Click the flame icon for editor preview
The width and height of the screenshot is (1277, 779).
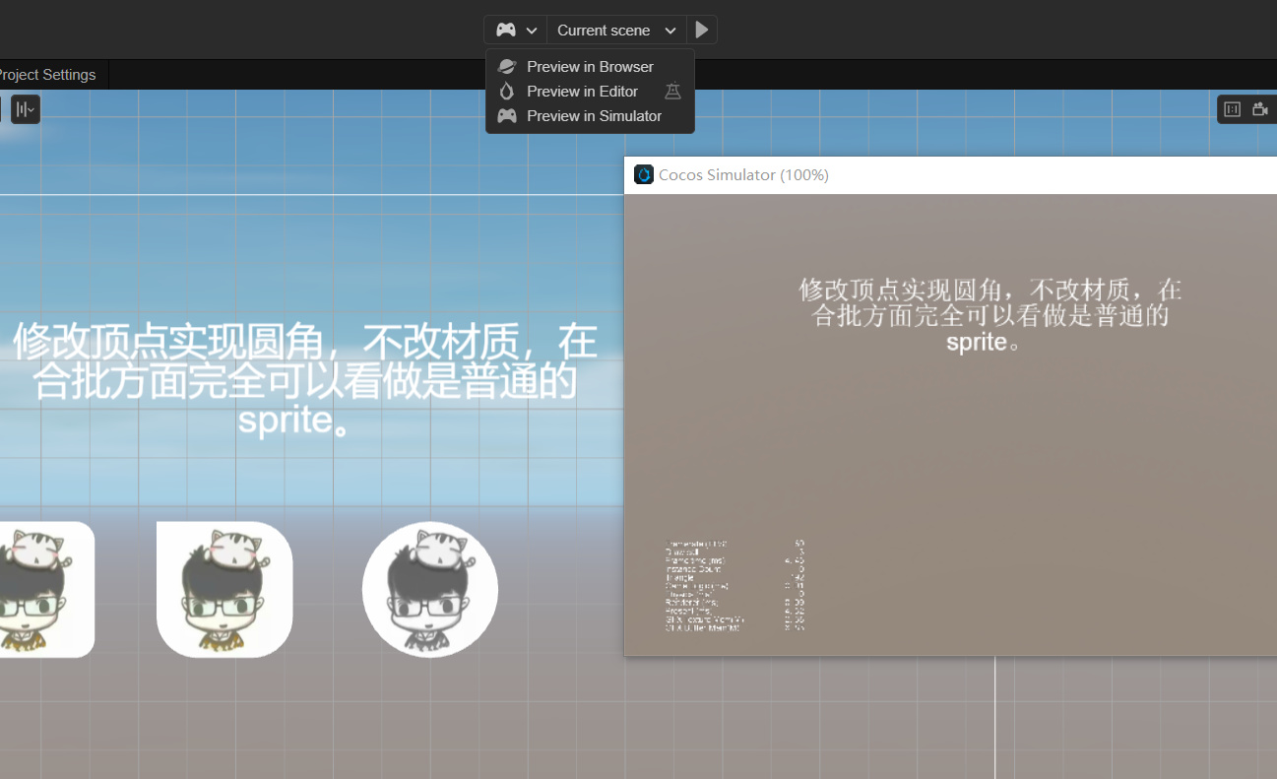pyautogui.click(x=507, y=92)
